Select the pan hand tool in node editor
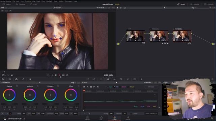 point(121,8)
